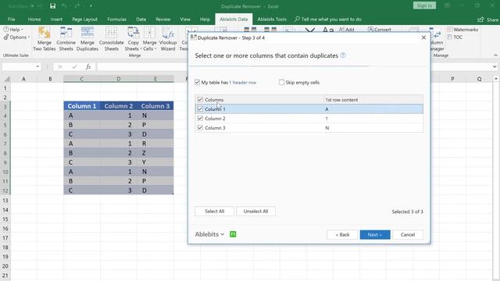Open Page Layout tab
Screen dimensions: 500x281
click(84, 20)
